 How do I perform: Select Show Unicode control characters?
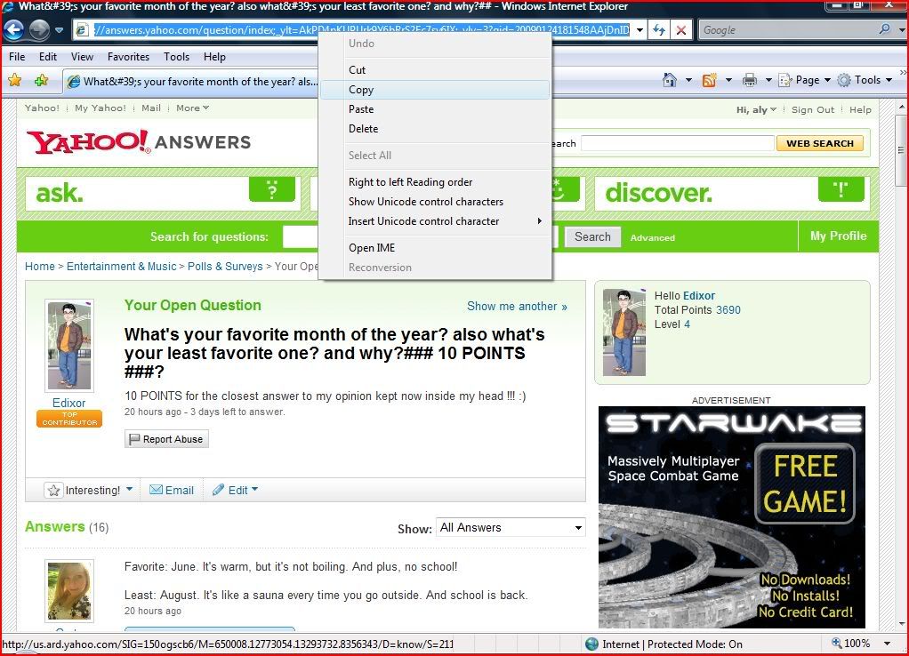(x=435, y=202)
